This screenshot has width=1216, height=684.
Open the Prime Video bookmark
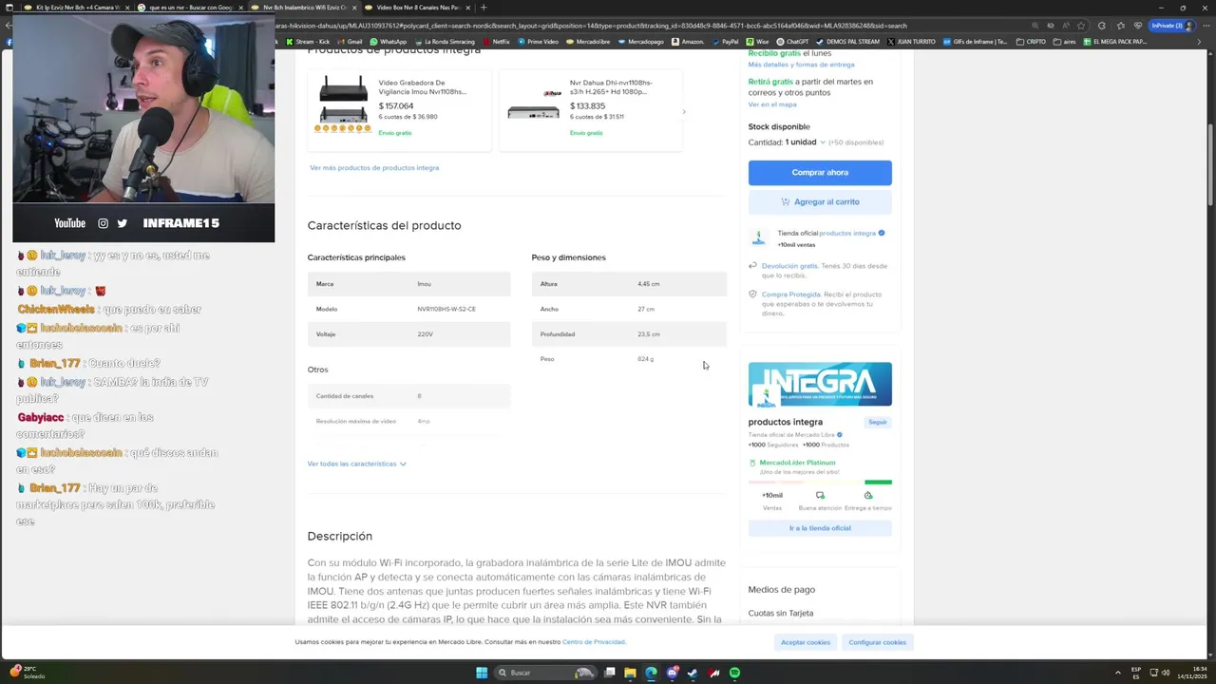539,42
